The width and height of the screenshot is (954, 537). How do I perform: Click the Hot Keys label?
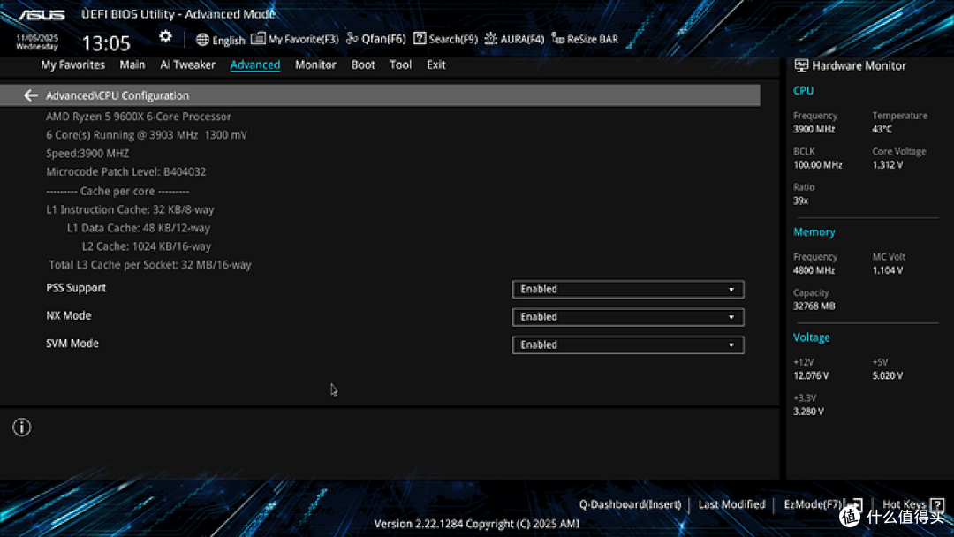pos(905,504)
